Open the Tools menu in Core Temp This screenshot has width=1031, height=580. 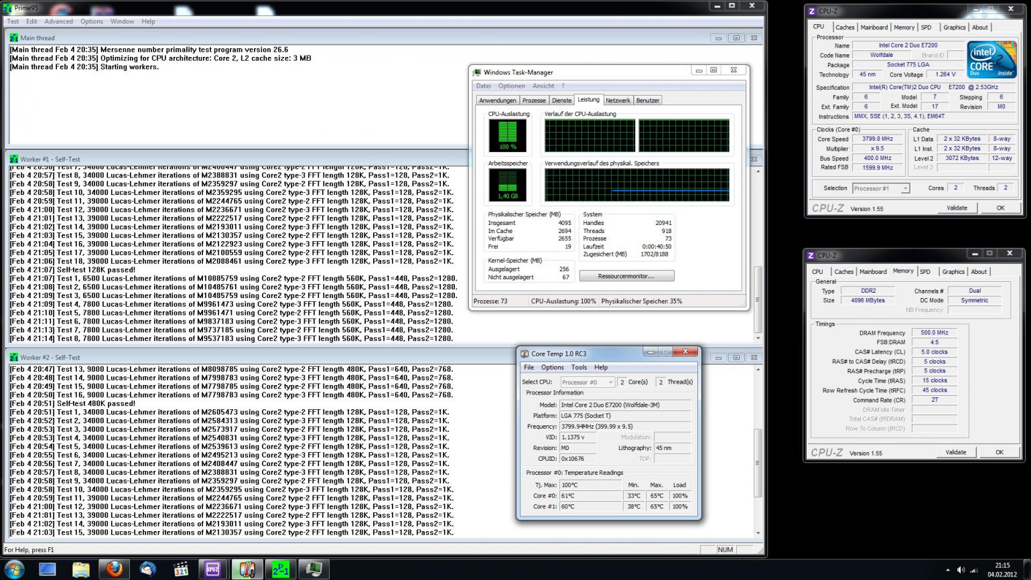click(579, 368)
